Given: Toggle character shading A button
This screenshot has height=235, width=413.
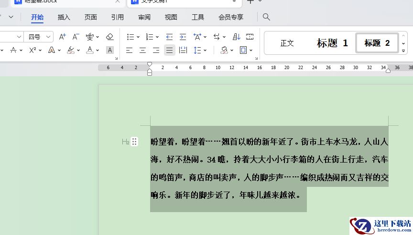Looking at the screenshot, I should click(110, 50).
